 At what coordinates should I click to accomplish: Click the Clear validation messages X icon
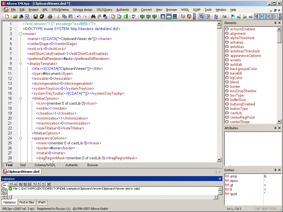(49, 184)
